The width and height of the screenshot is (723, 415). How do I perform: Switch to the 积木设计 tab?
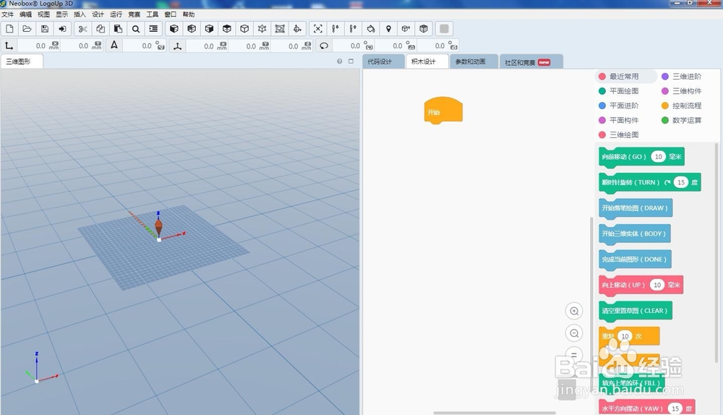427,61
